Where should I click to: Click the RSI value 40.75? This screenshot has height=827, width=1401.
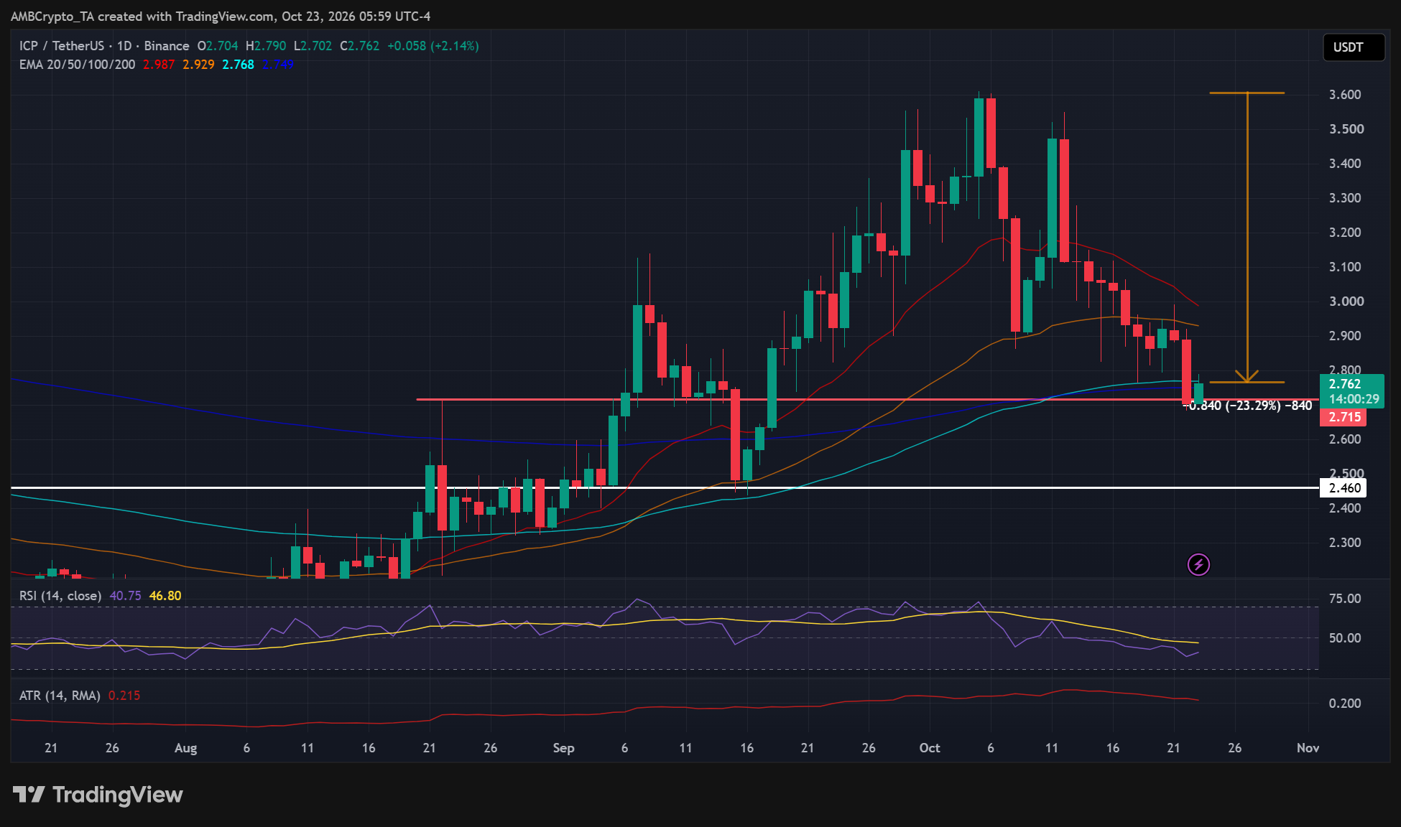coord(126,596)
